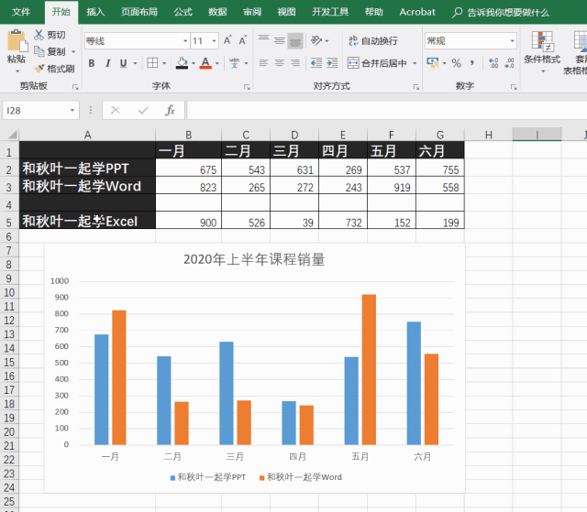Viewport: 587px width, 512px height.
Task: Decrease font size with small A
Action: [242, 40]
